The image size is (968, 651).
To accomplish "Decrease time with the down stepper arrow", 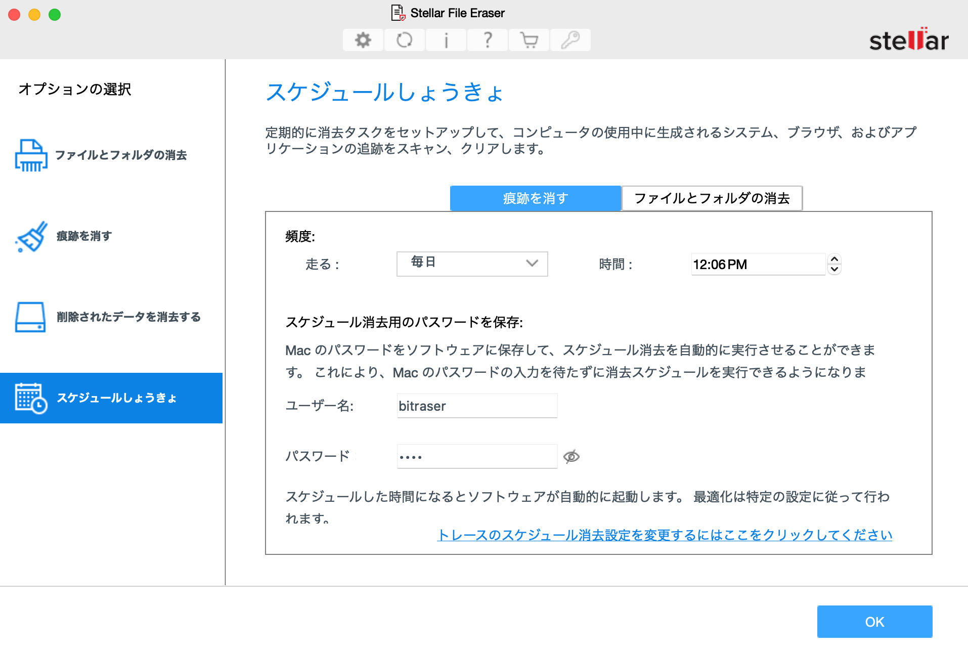I will pos(834,269).
